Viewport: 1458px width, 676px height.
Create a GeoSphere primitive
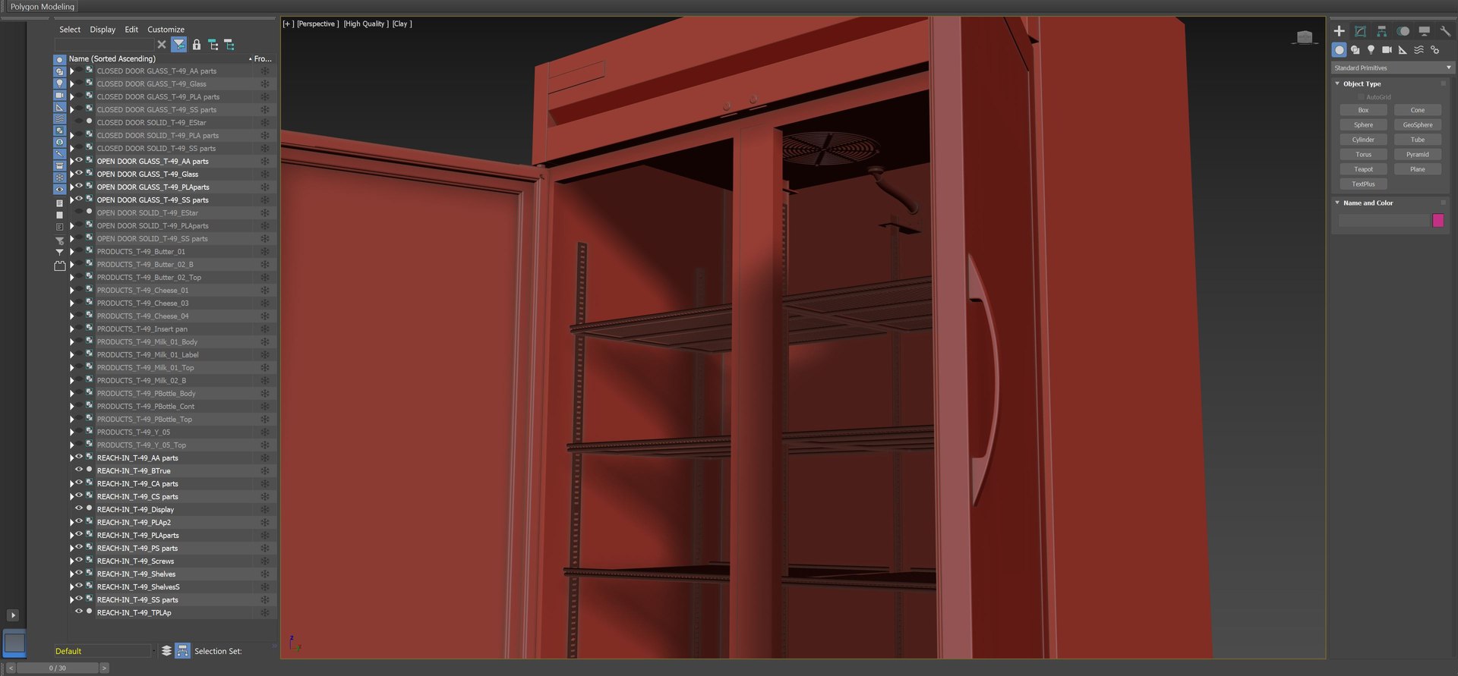pos(1418,124)
